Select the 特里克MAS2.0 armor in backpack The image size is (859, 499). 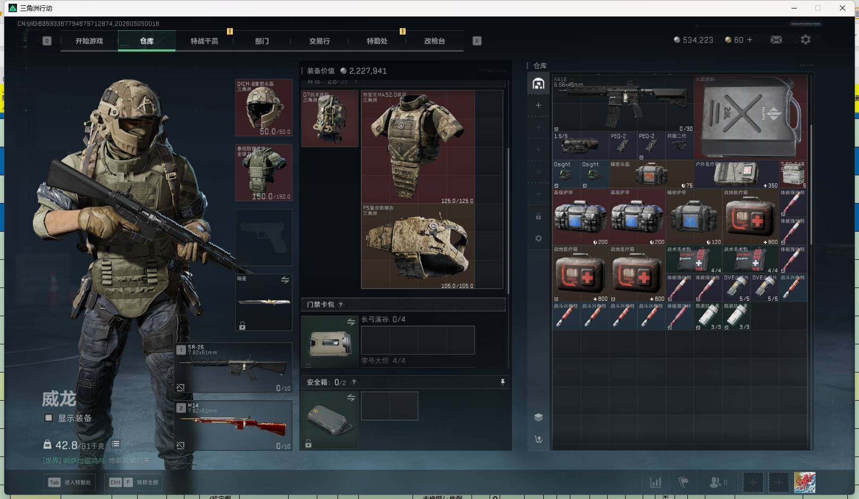click(x=418, y=147)
